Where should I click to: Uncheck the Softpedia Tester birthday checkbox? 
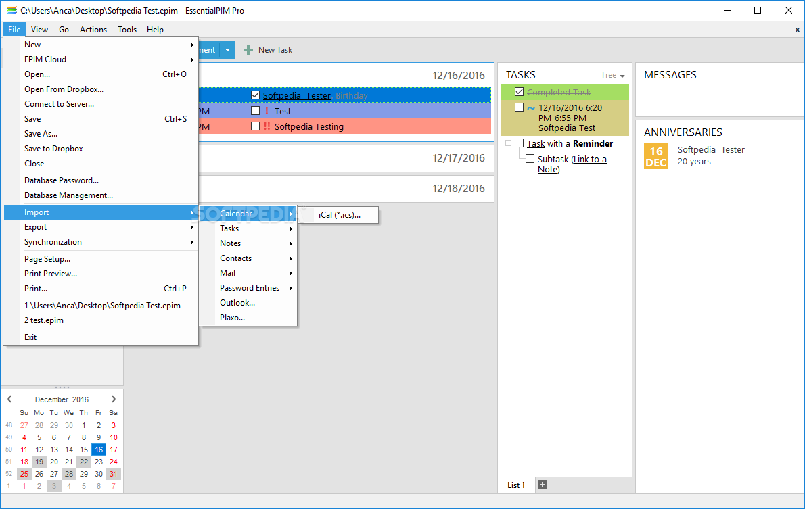tap(255, 95)
